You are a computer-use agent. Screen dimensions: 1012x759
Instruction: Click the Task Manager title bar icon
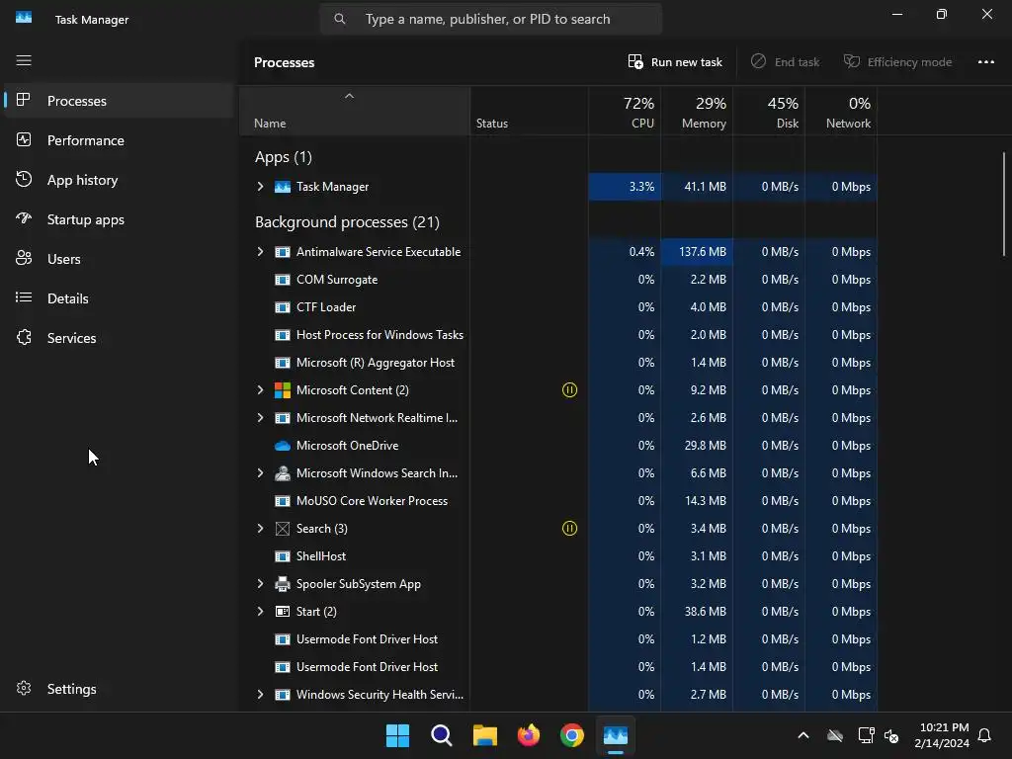(x=24, y=18)
